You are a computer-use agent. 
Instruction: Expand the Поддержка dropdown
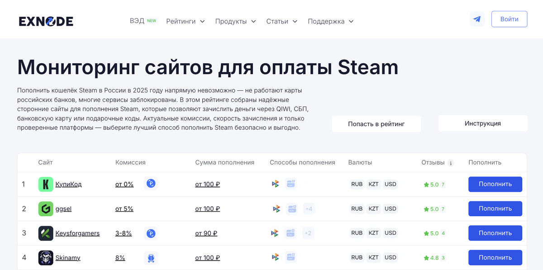tap(330, 21)
